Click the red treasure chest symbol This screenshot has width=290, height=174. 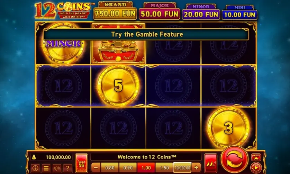click(118, 44)
